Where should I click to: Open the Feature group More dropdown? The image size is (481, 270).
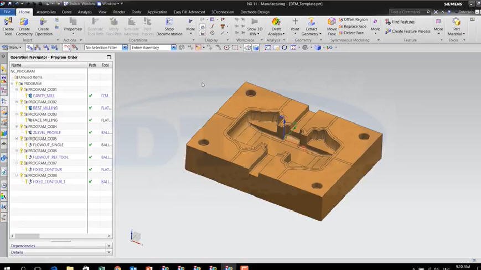coord(438,26)
